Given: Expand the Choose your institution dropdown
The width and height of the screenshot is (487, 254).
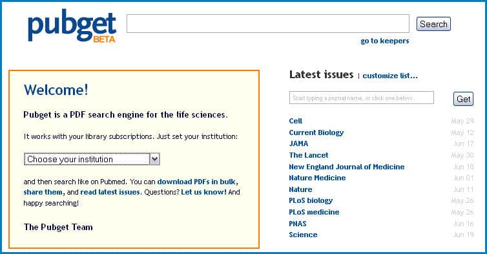Looking at the screenshot, I should click(92, 159).
